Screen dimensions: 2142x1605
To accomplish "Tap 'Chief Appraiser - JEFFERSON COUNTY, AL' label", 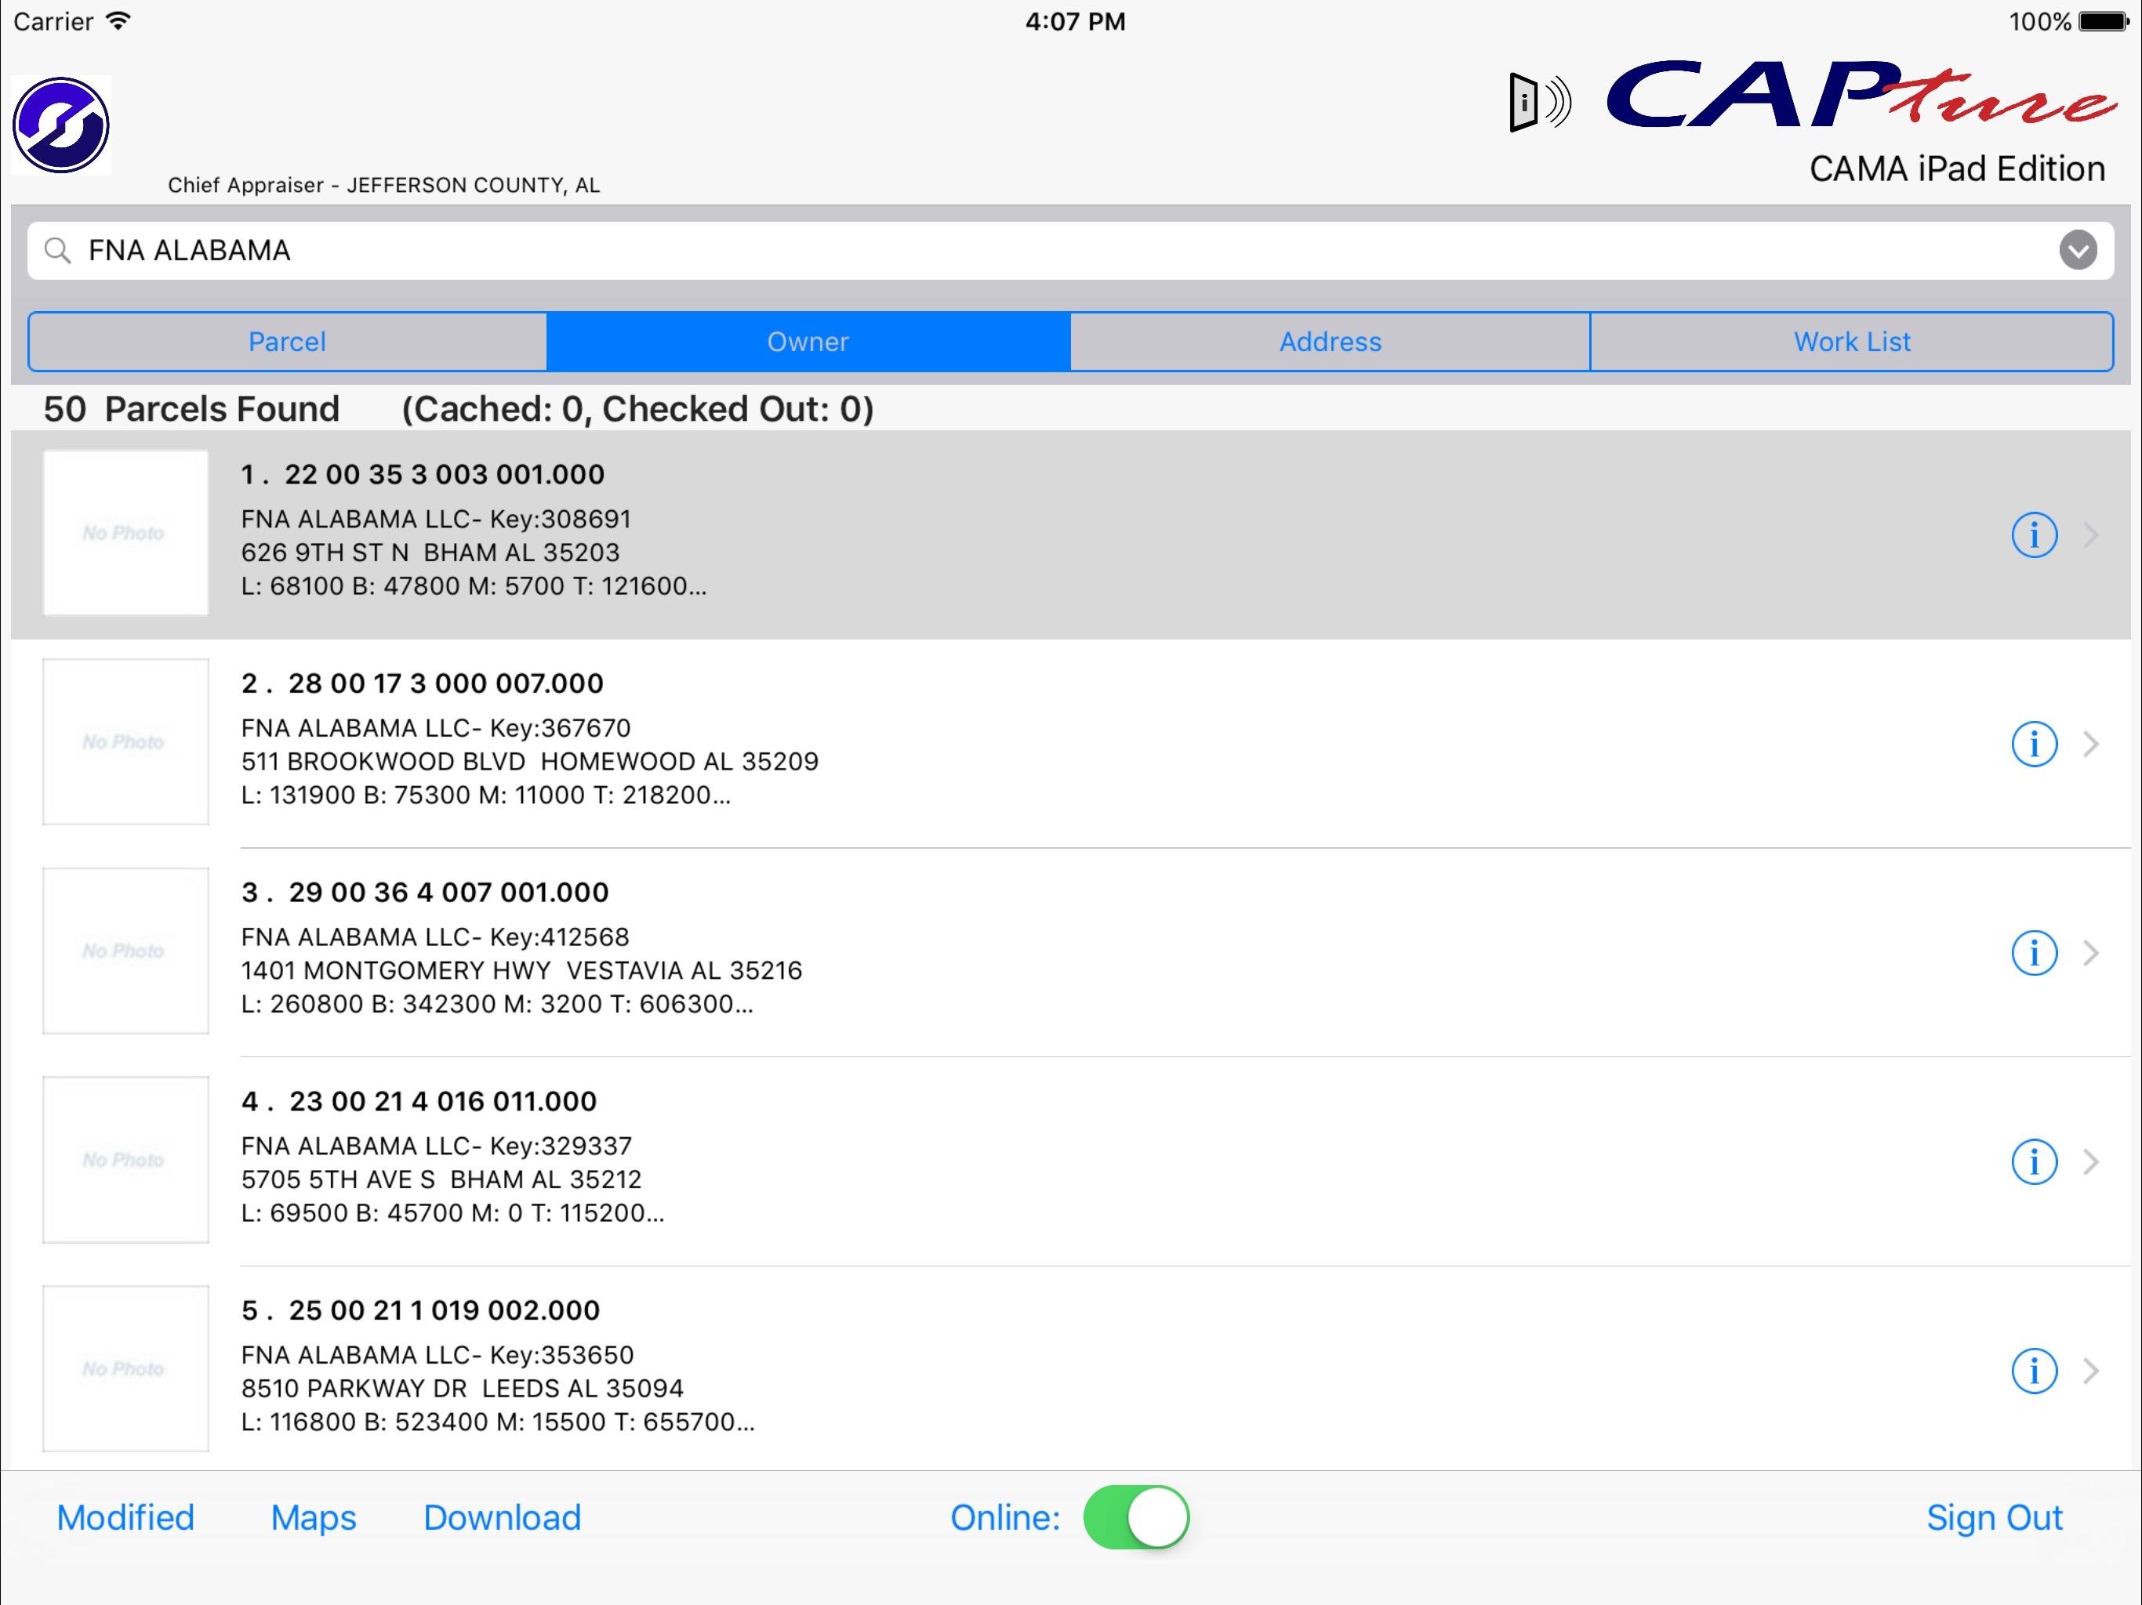I will 384,185.
